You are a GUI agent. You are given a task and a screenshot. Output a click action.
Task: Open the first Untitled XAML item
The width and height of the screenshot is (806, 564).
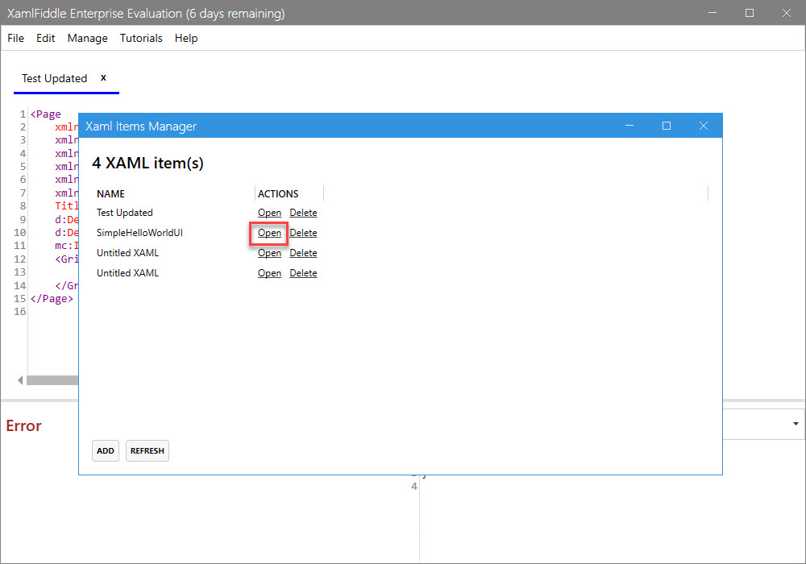269,253
